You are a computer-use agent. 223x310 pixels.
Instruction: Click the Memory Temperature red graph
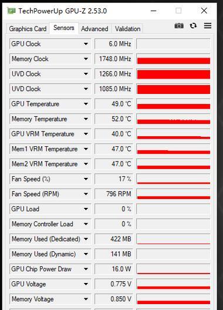tap(173, 119)
